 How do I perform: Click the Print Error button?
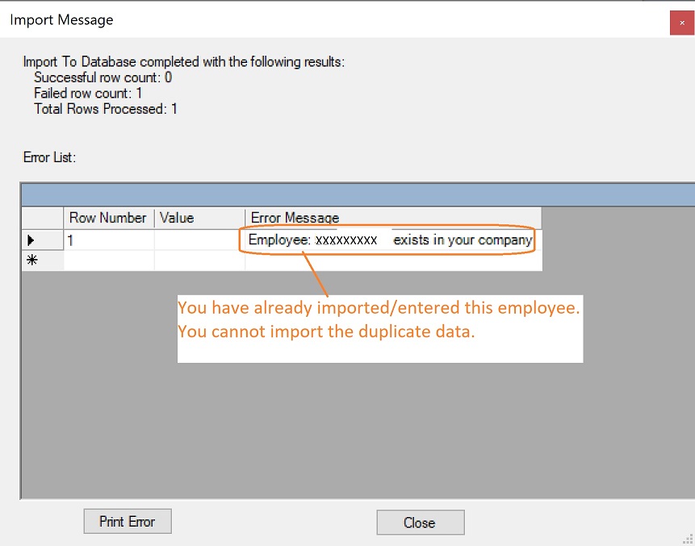[128, 521]
